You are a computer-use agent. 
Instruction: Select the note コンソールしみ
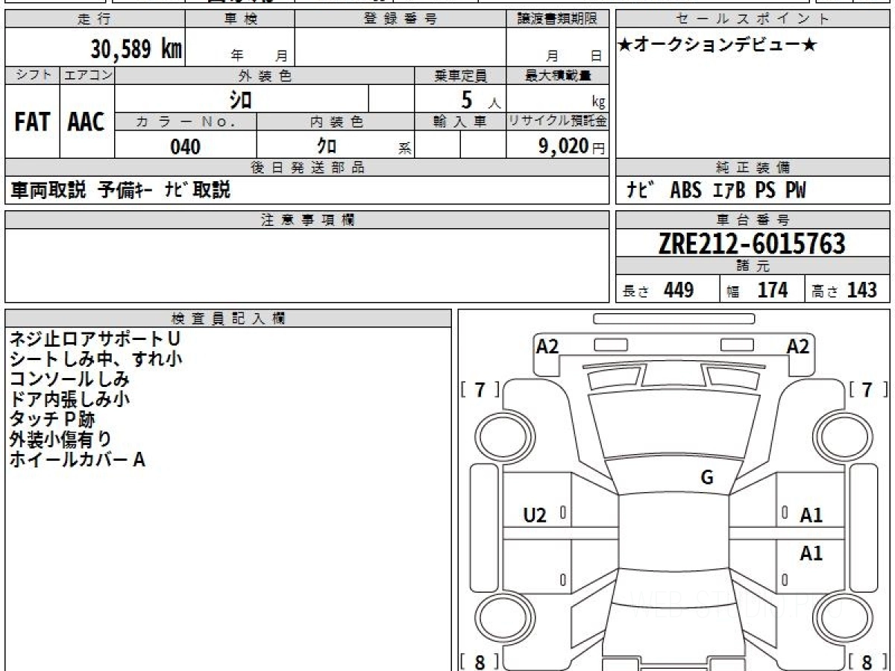point(69,379)
